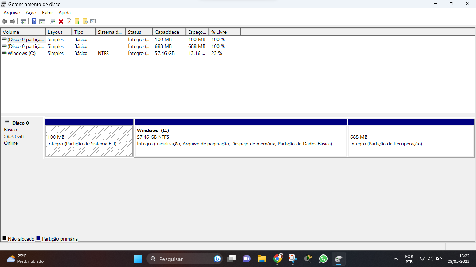
Task: Click the Sistema d... column header
Action: [x=110, y=32]
